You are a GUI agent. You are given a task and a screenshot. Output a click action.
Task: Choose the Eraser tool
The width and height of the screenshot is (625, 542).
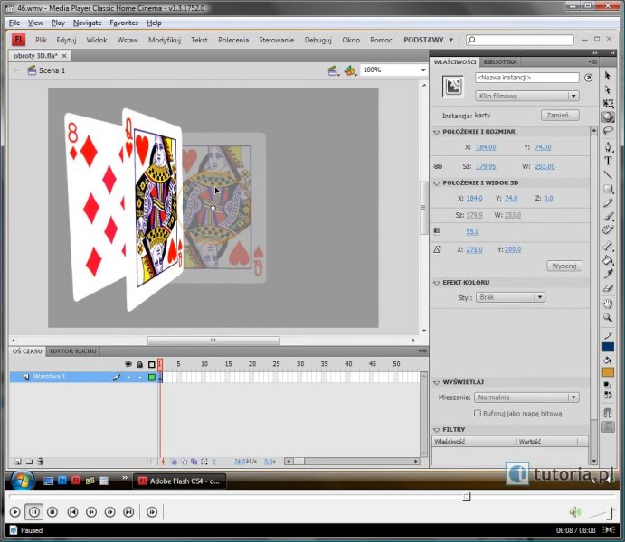point(608,288)
